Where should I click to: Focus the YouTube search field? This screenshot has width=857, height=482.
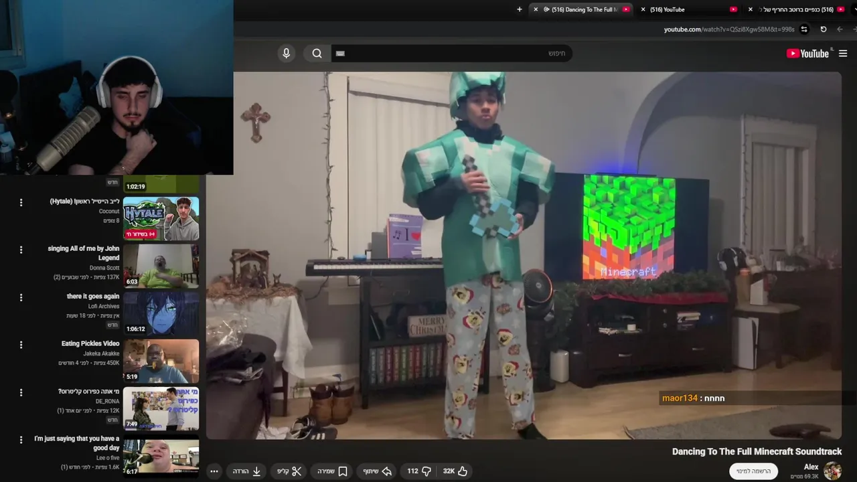pos(452,54)
